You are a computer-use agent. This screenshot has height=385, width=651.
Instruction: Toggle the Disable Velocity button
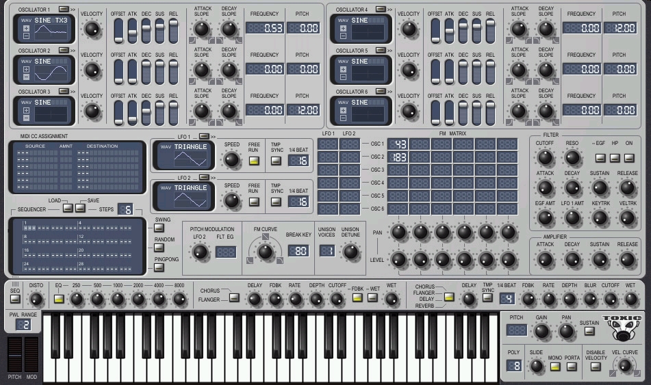coord(596,367)
